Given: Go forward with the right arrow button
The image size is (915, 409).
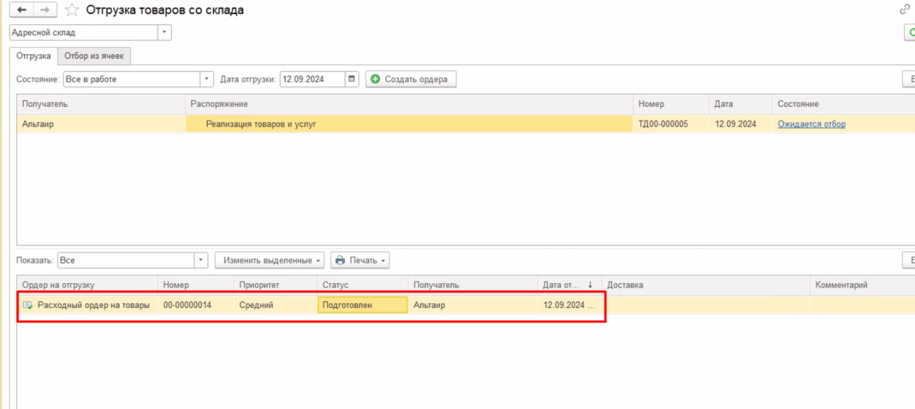Looking at the screenshot, I should coord(45,10).
